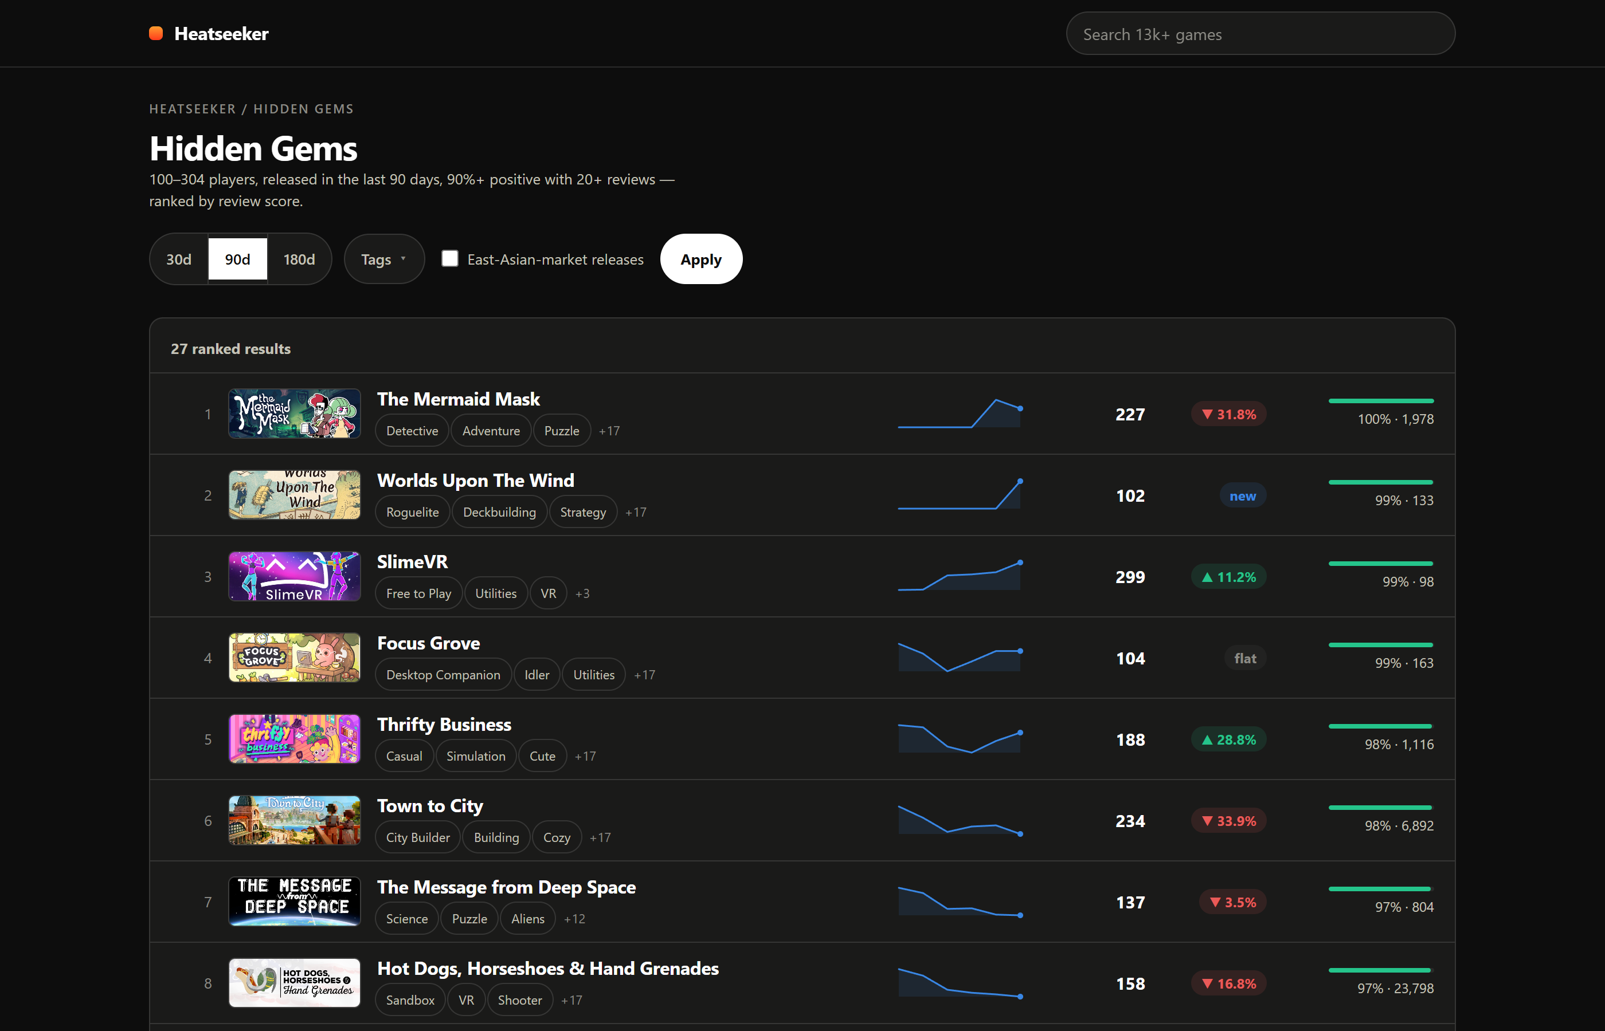
Task: Go to HEATSEEKER in the breadcrumb
Action: tap(192, 109)
